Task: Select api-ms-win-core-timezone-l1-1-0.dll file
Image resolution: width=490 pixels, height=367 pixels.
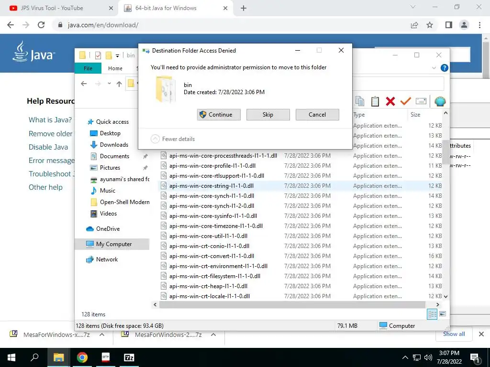Action: [216, 226]
